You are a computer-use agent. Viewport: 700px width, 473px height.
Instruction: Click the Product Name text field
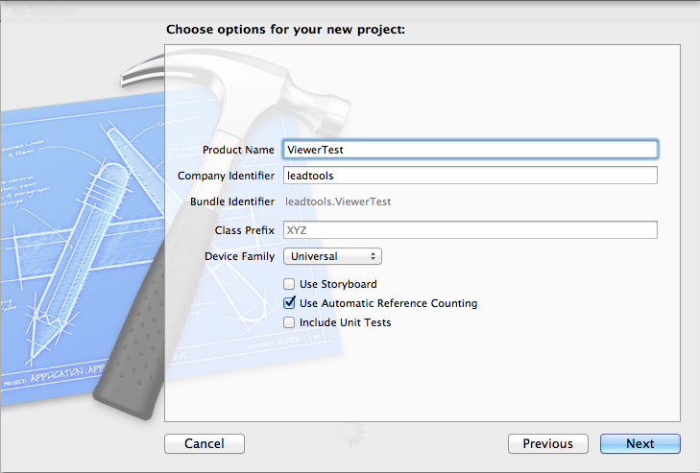(x=471, y=150)
